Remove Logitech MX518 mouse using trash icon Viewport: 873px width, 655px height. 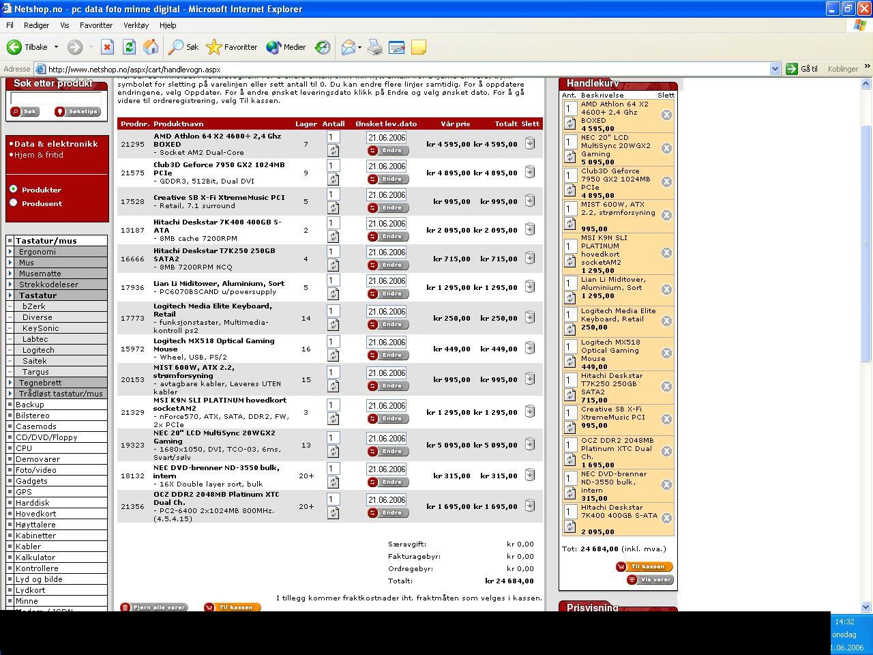click(x=530, y=348)
